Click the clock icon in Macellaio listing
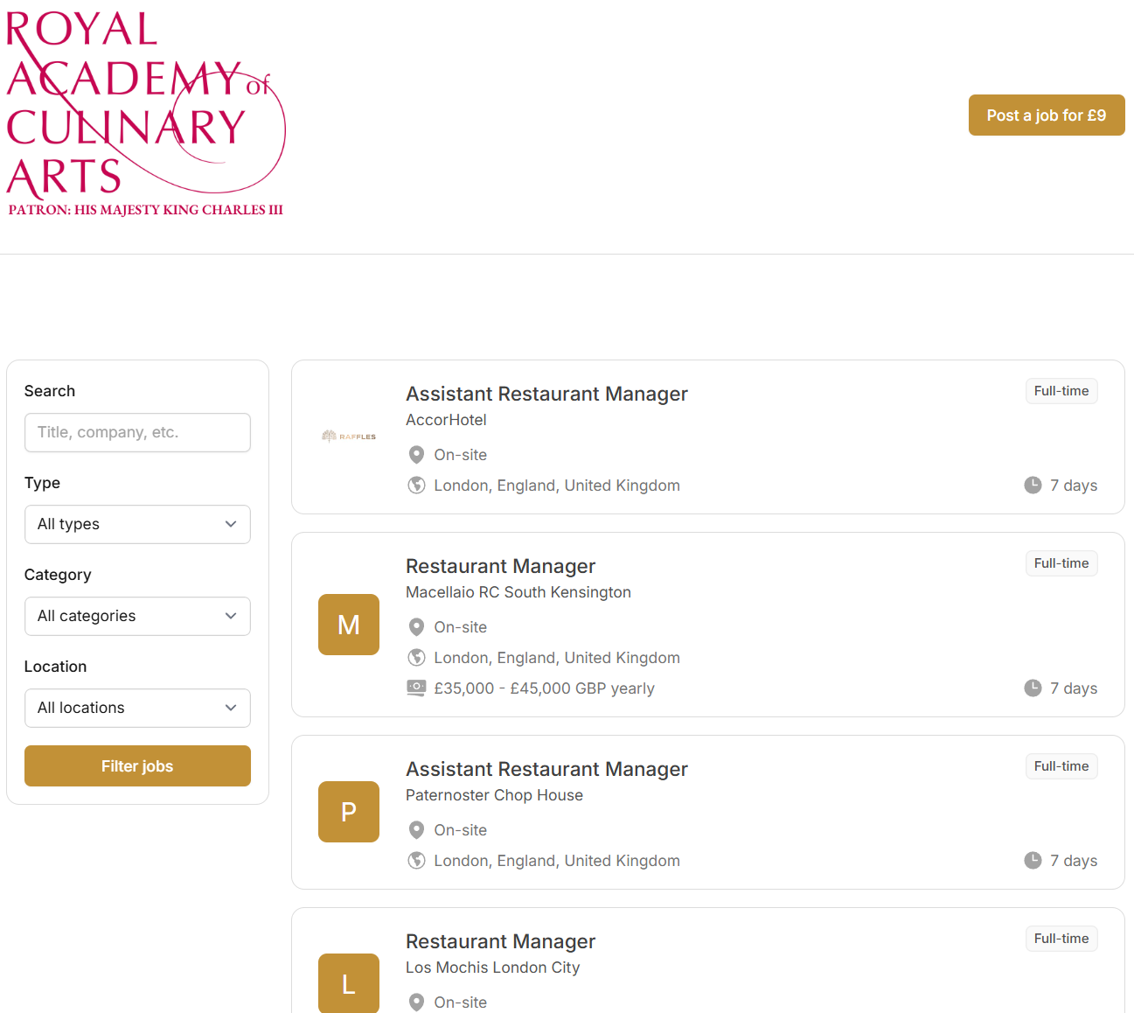This screenshot has width=1134, height=1013. coord(1033,688)
